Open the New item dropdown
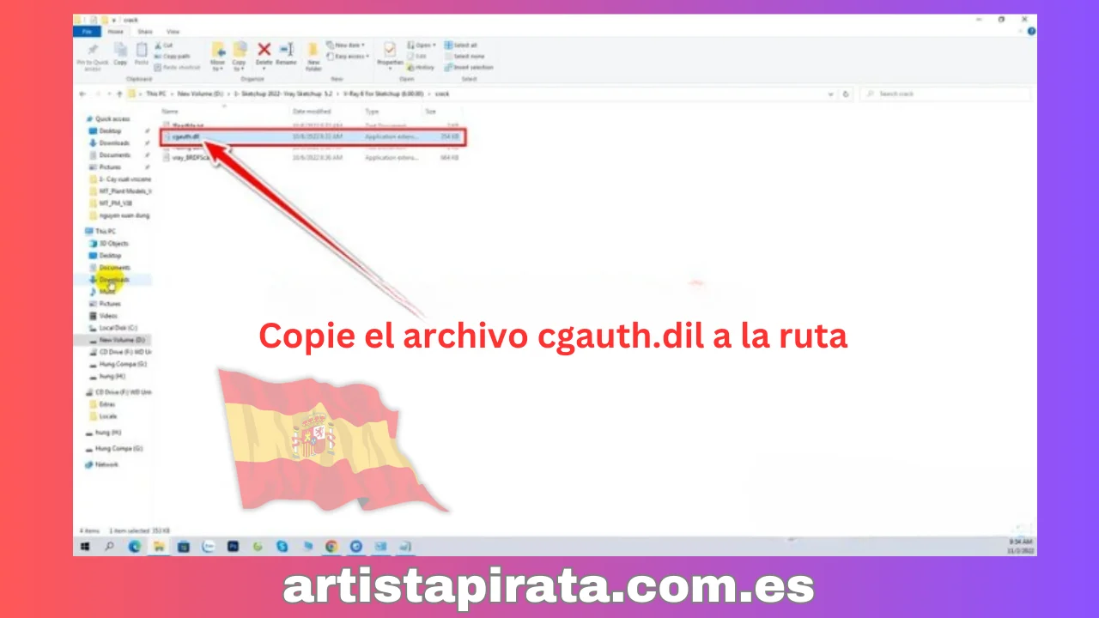 coord(346,45)
